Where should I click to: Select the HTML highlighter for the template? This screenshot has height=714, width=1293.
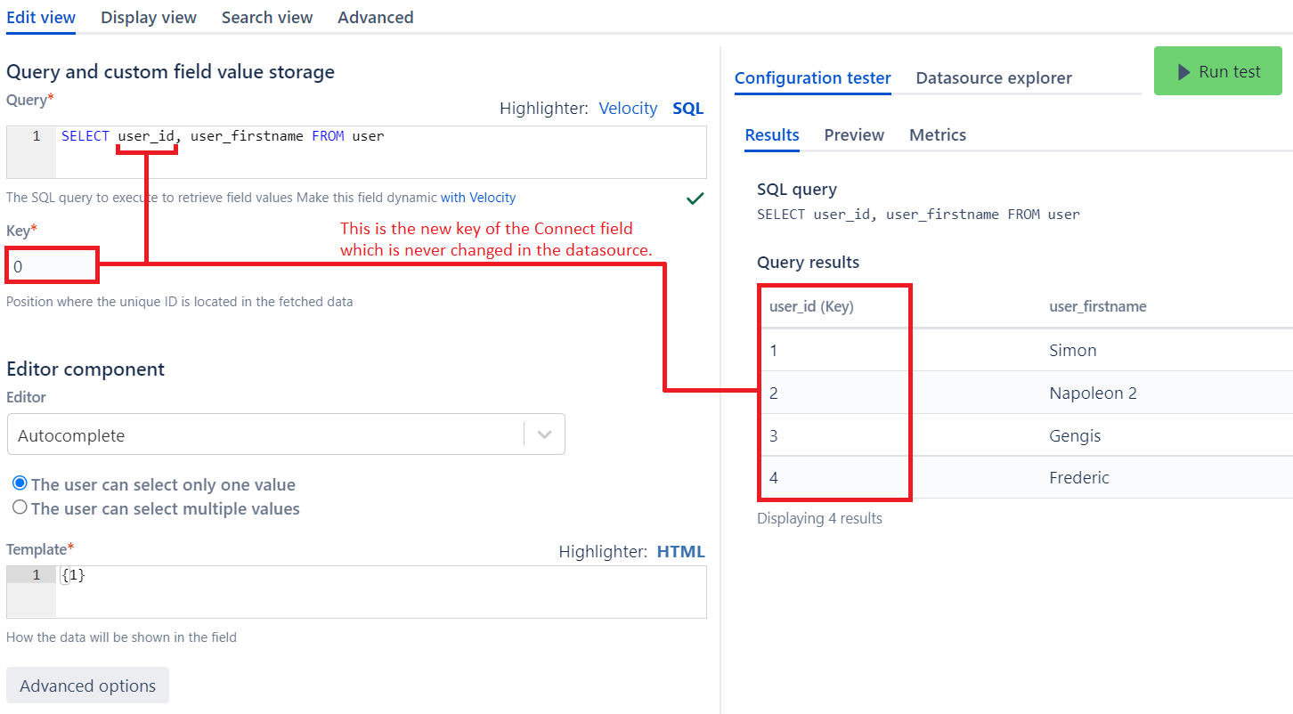(680, 552)
